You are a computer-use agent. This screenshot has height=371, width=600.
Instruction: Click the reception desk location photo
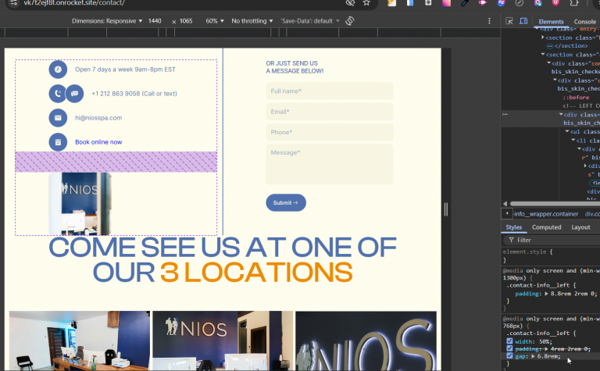pos(80,341)
